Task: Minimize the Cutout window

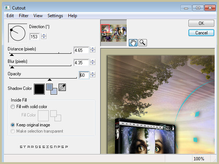Action: click(186, 8)
